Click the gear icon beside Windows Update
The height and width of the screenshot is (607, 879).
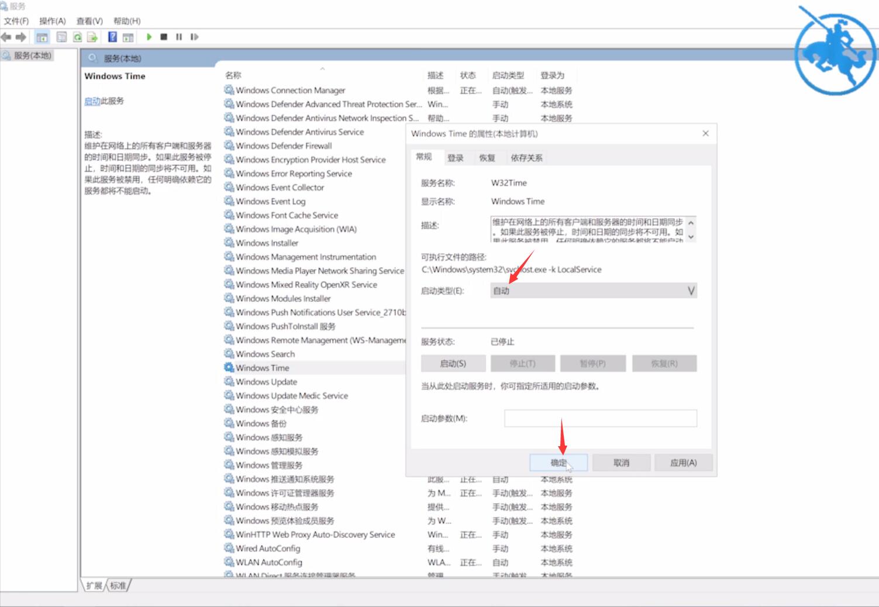click(x=229, y=381)
